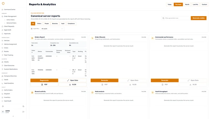Go to Dispatch page

point(7,94)
